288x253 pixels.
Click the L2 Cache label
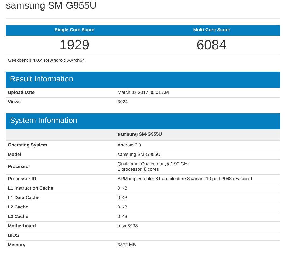tap(18, 207)
